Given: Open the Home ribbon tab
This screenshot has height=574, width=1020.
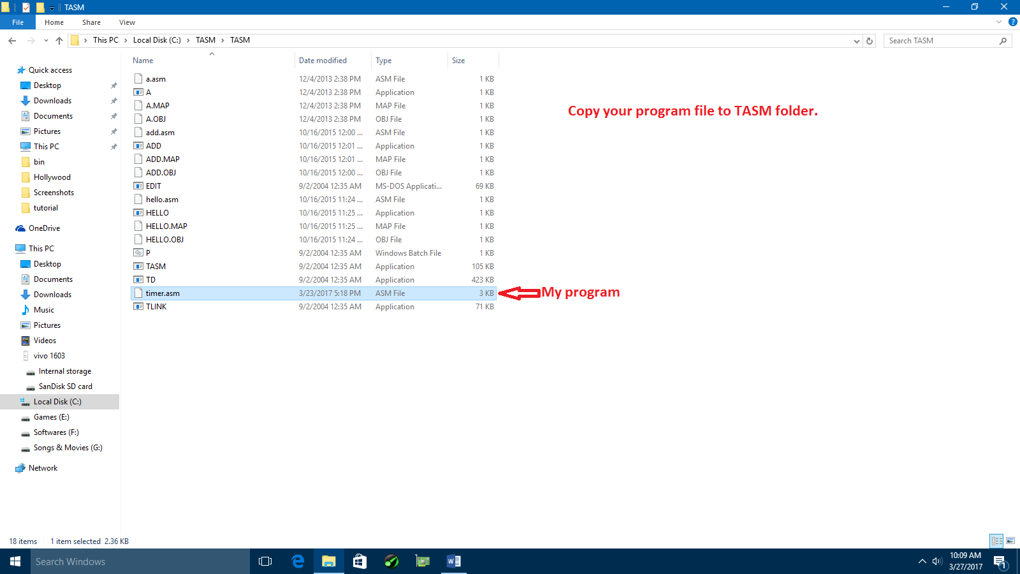Looking at the screenshot, I should 54,22.
